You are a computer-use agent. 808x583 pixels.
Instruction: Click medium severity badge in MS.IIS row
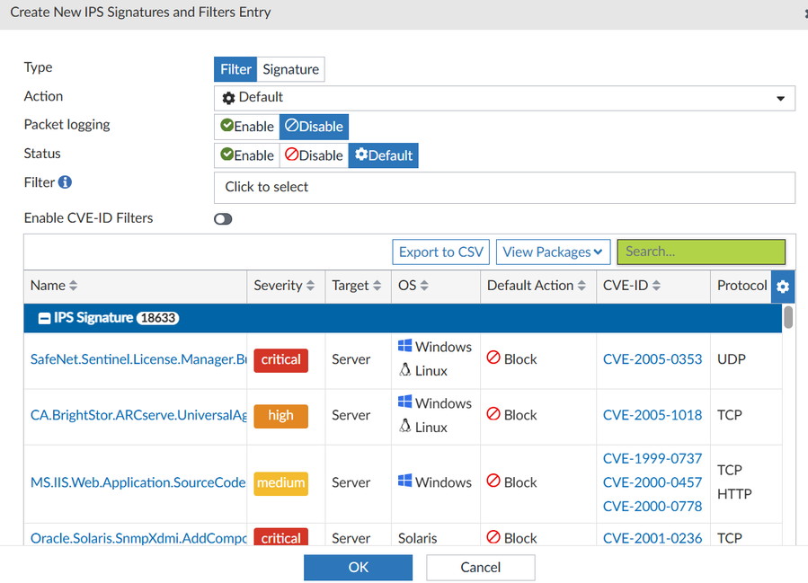point(280,483)
